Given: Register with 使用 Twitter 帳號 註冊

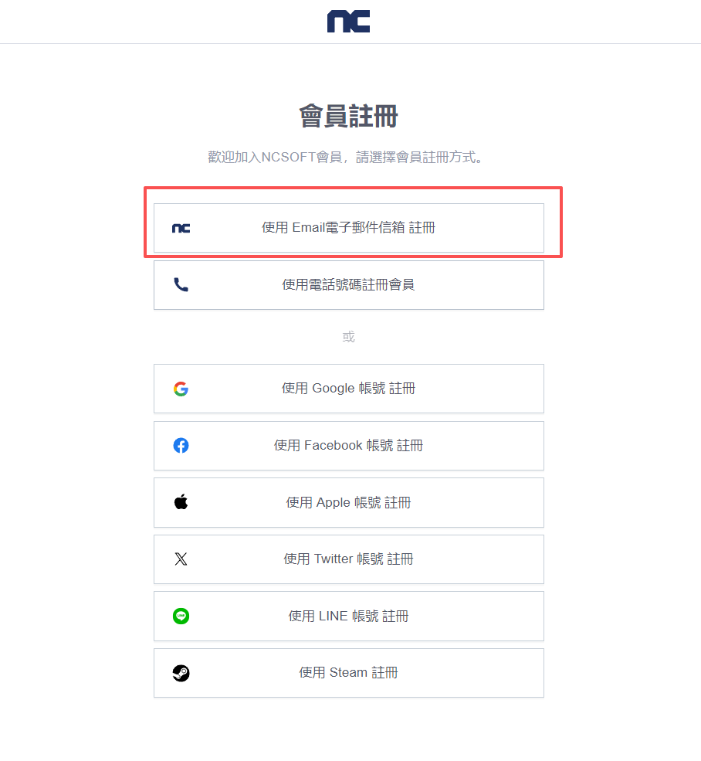Looking at the screenshot, I should coord(348,559).
